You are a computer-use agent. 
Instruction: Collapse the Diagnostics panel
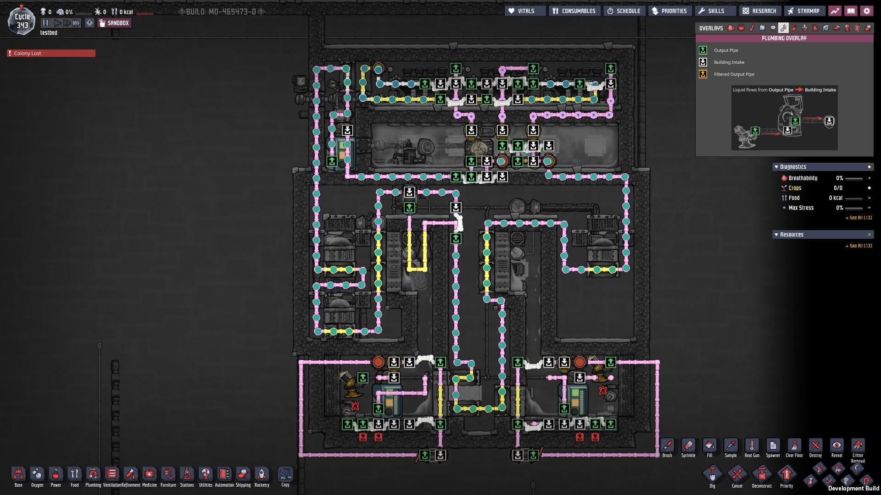pos(776,167)
